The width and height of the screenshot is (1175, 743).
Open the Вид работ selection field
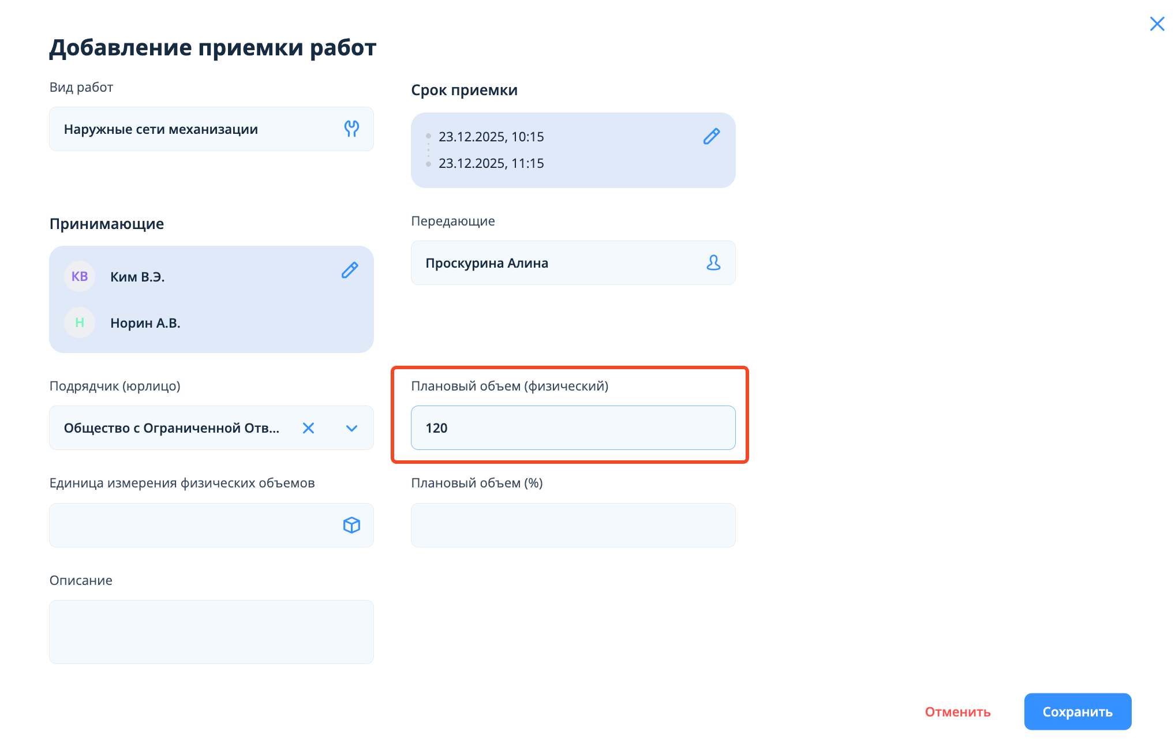196,129
